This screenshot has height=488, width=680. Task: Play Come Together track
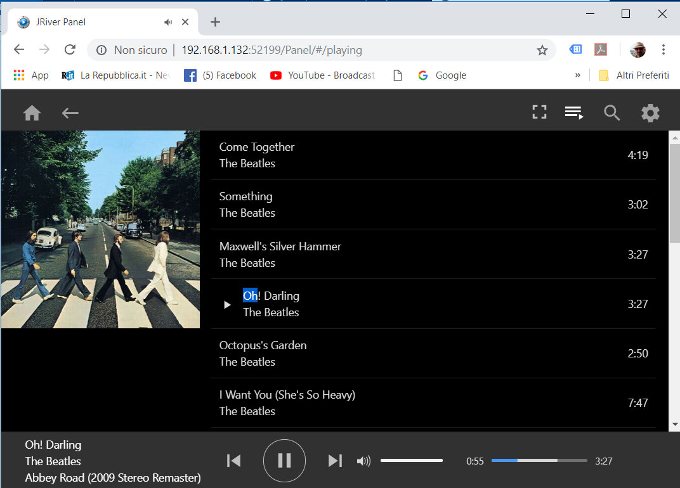433,155
